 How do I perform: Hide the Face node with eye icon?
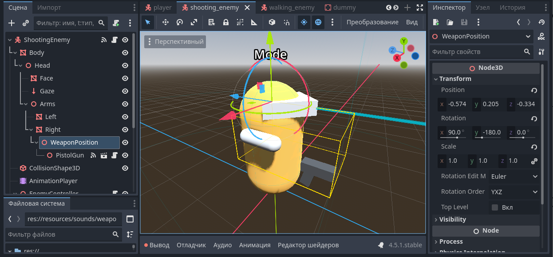pos(125,78)
